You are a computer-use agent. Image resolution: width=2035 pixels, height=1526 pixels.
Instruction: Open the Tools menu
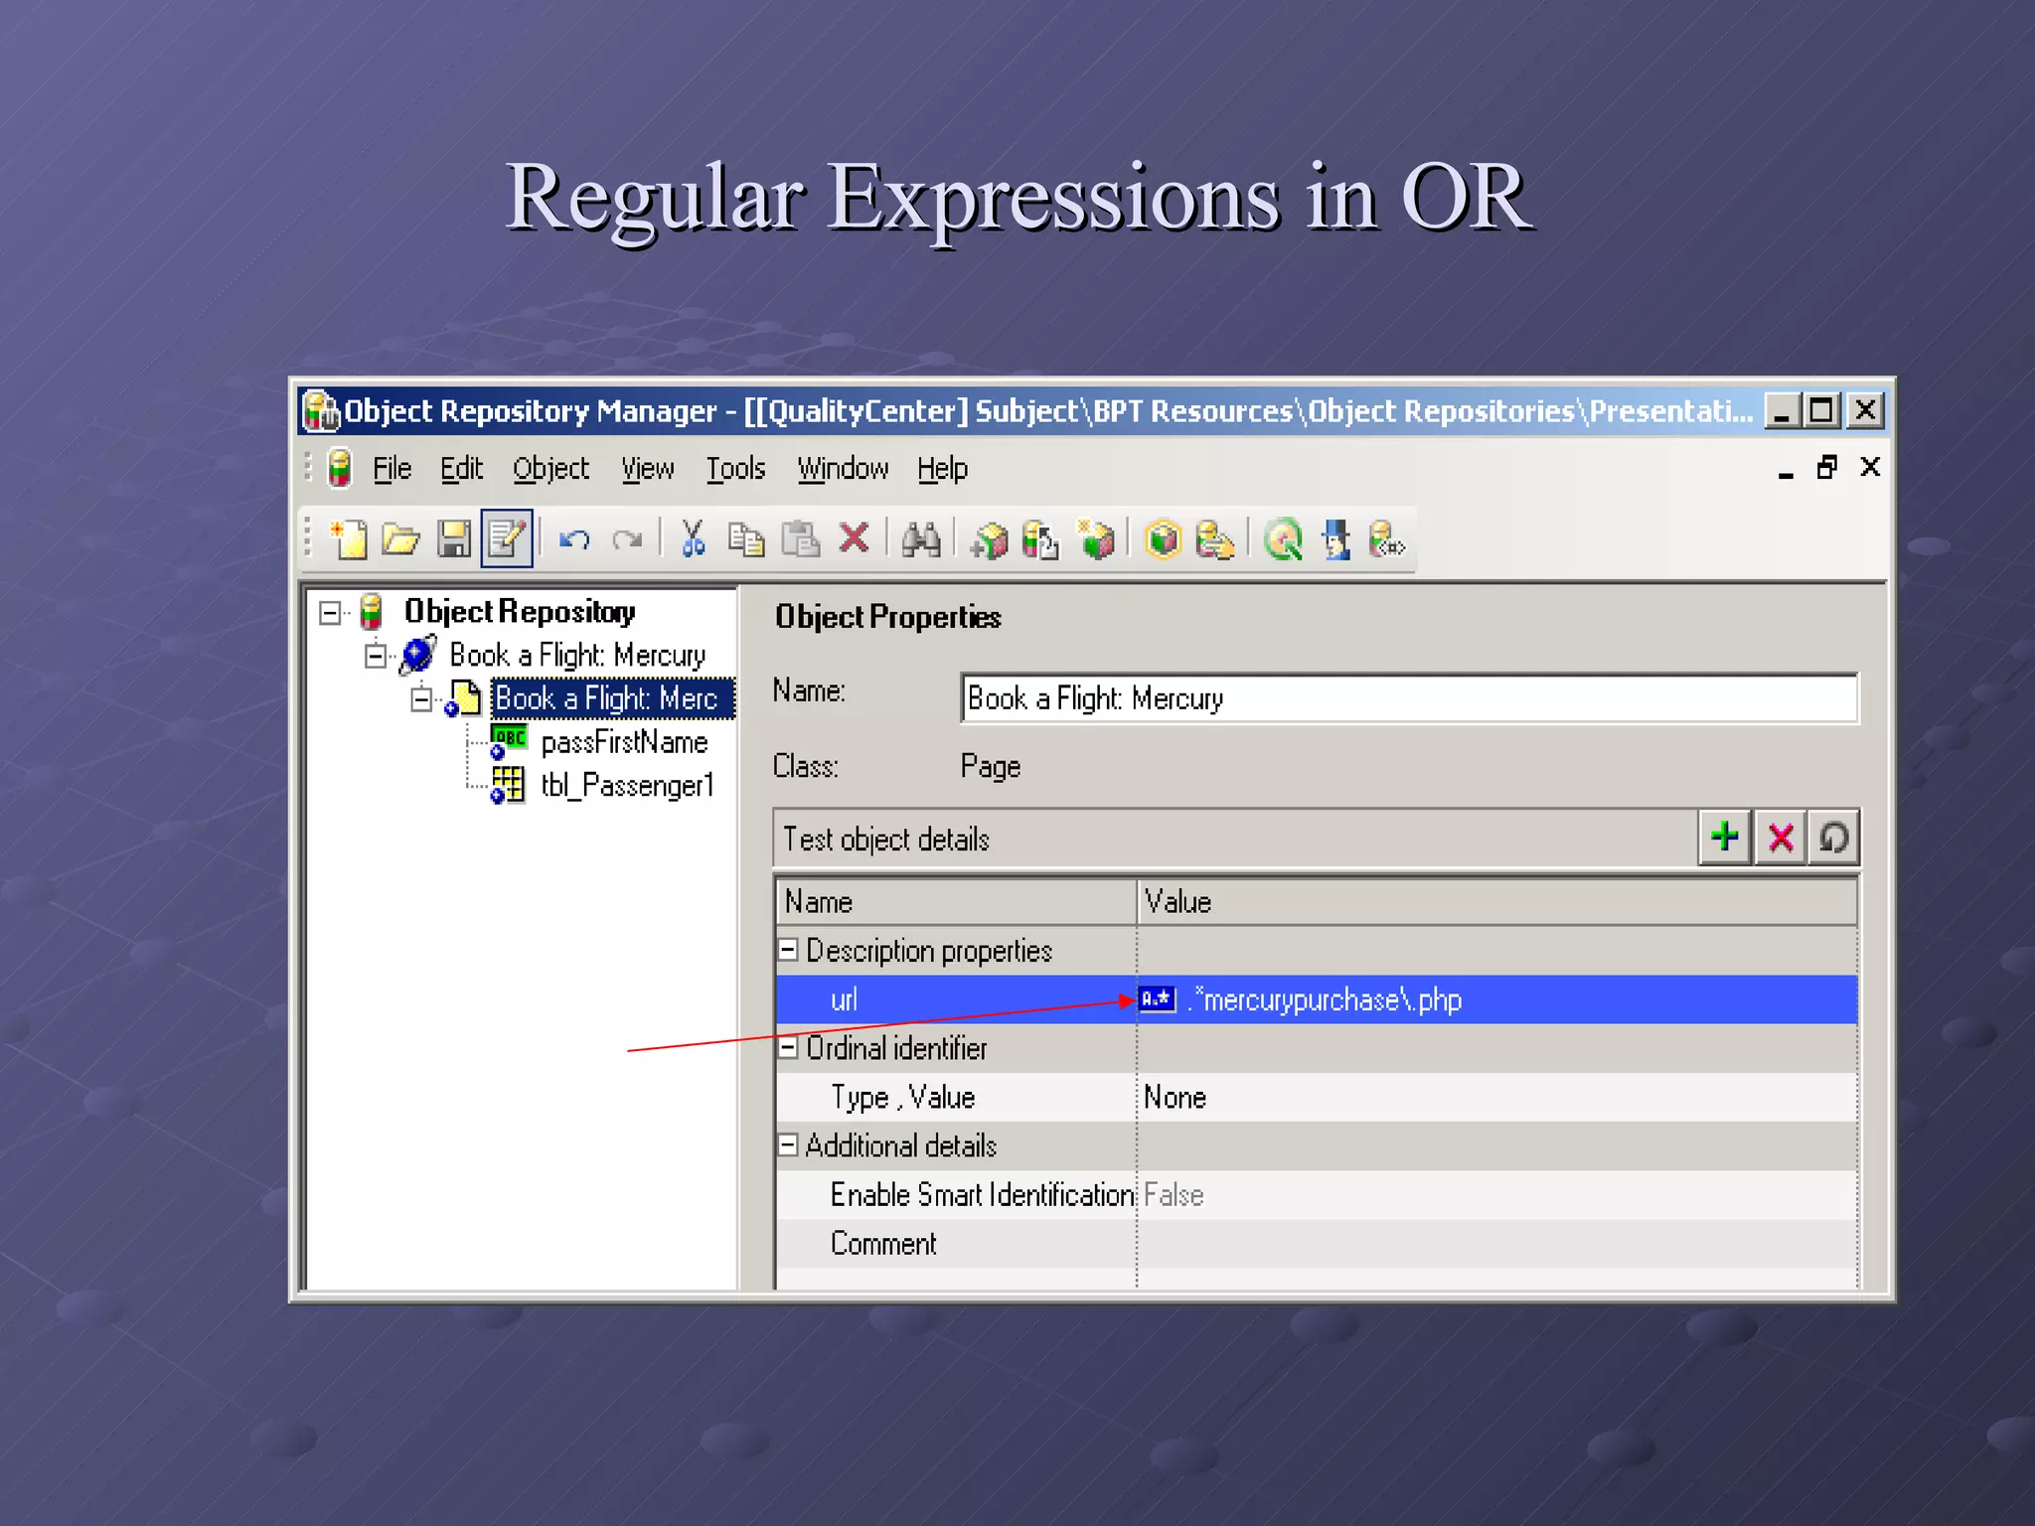[x=735, y=468]
